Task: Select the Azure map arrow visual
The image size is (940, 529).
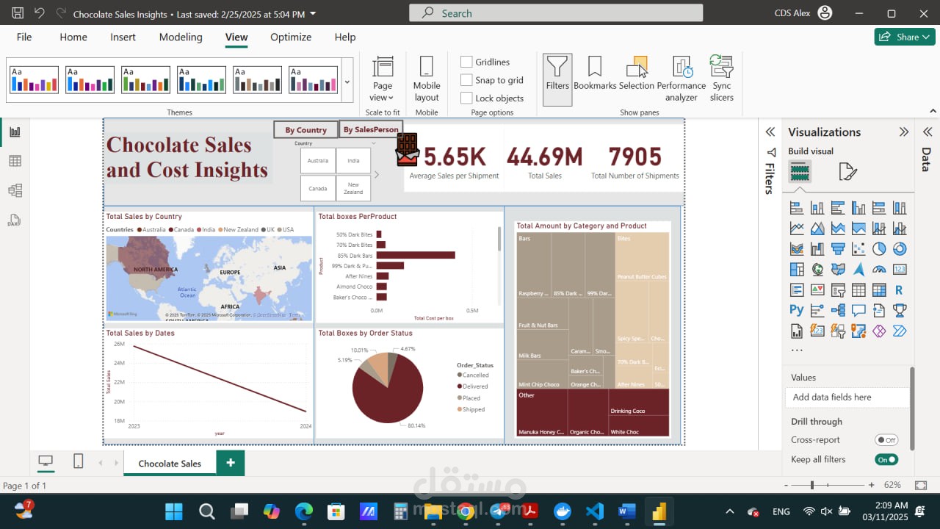Action: [x=858, y=270]
